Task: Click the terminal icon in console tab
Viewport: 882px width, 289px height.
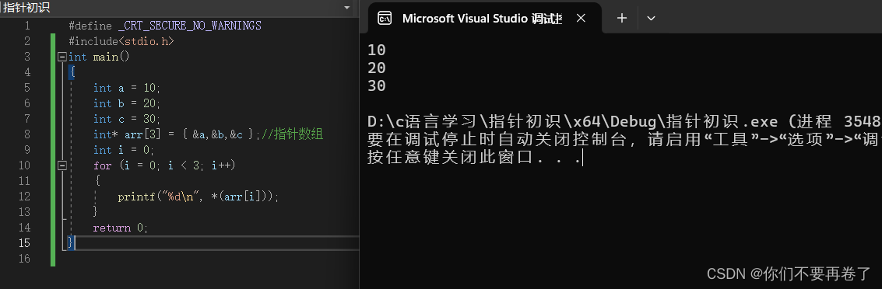Action: pyautogui.click(x=385, y=18)
